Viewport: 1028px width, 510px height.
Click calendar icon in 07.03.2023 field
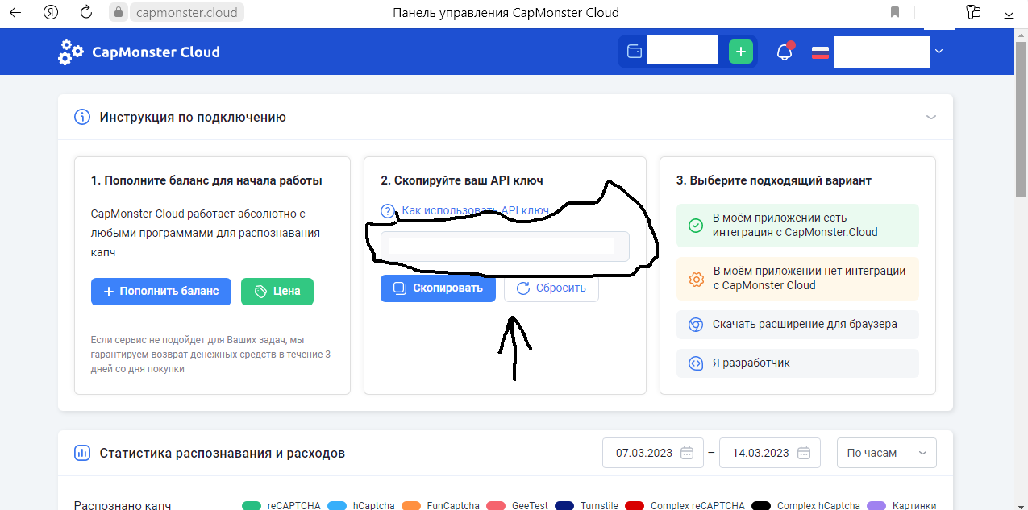[x=687, y=453]
